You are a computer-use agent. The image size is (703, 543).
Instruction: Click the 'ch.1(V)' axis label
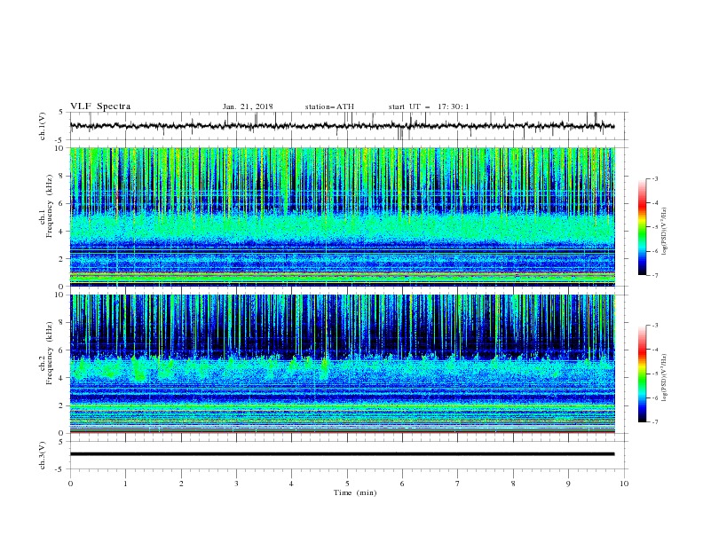coord(42,126)
